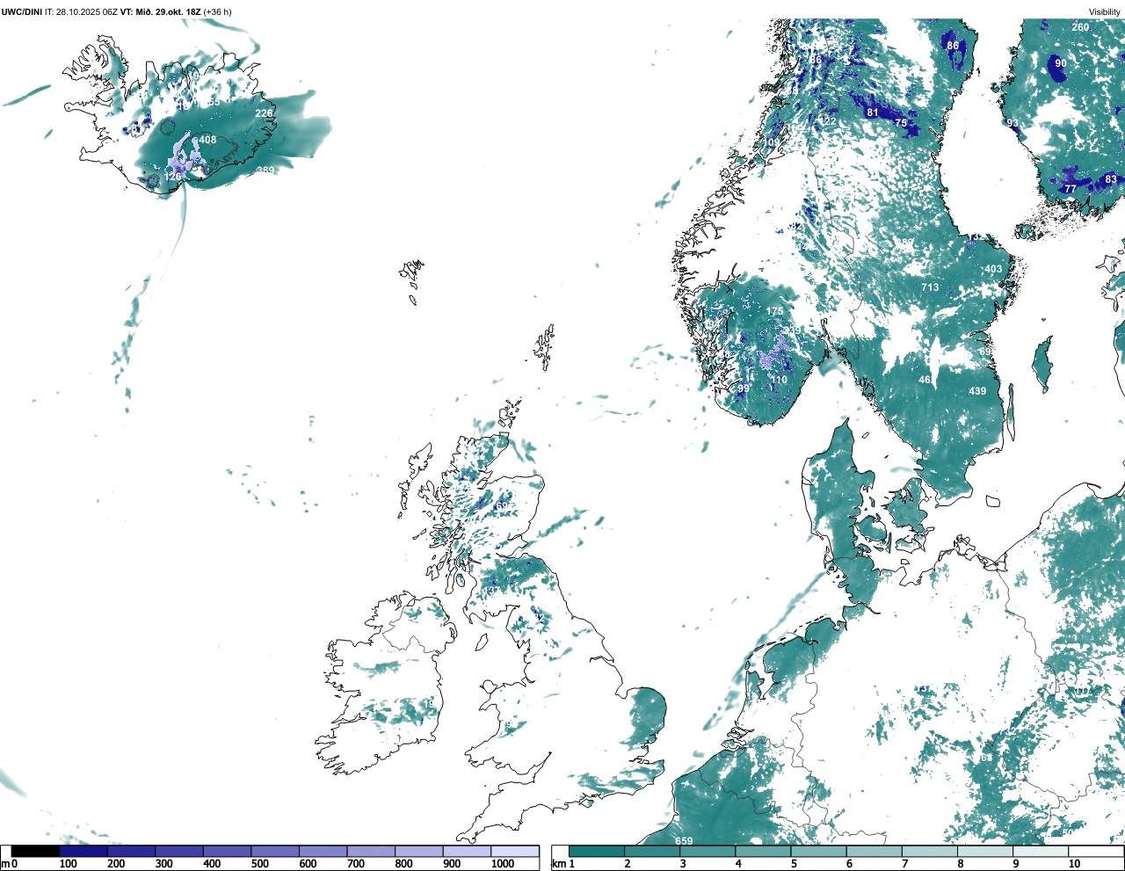Click the '110' value in southern Norway

(780, 381)
